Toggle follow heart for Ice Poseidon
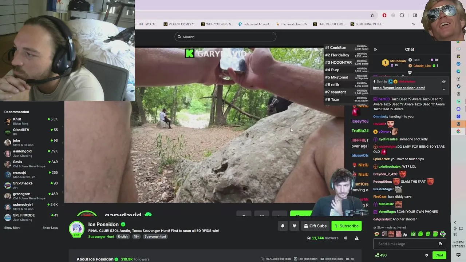Image resolution: width=466 pixels, height=262 pixels. (x=294, y=226)
